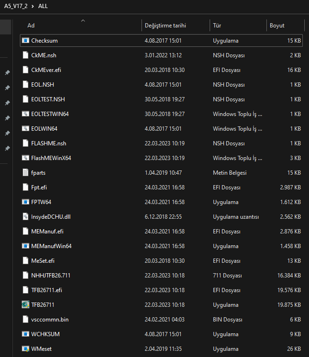The width and height of the screenshot is (309, 357).
Task: Click the Metin Belgesi type cell
Action: [230, 173]
